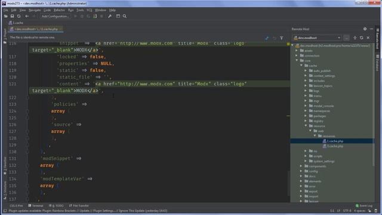Expand the connectors folder in the remote tree

click(x=297, y=56)
